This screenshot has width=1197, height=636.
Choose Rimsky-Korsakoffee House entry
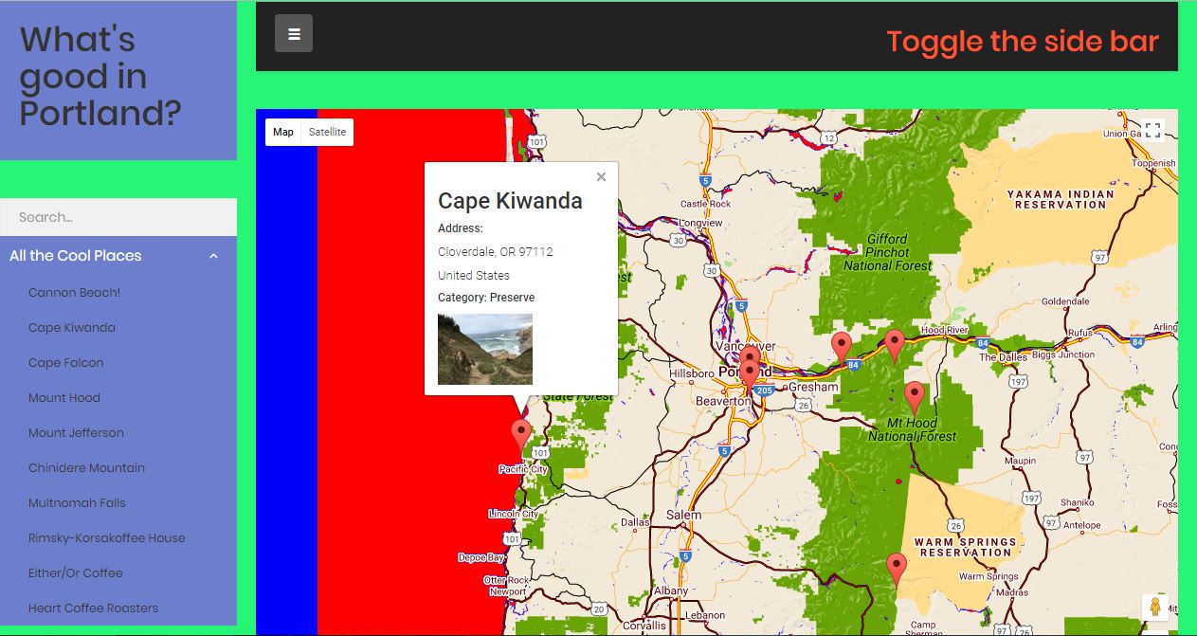click(x=107, y=538)
